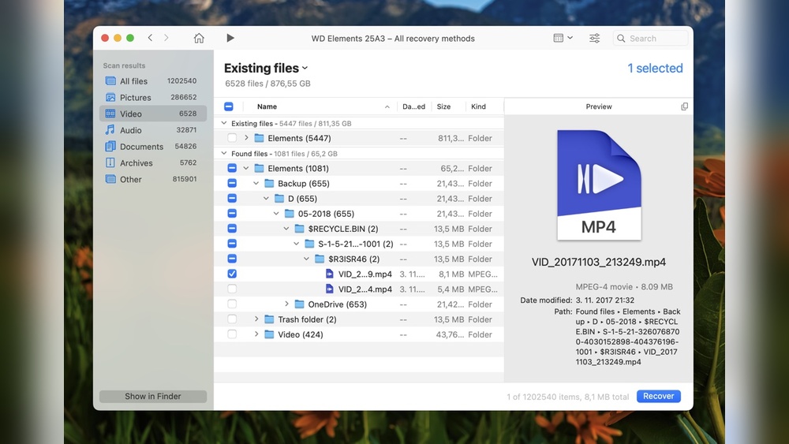Select Audio category in sidebar
789x444 pixels.
pyautogui.click(x=153, y=130)
